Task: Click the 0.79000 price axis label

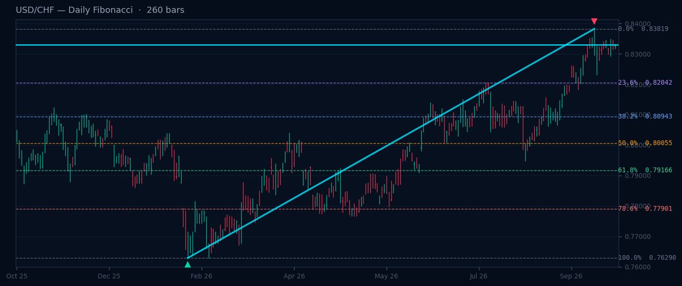Action: point(637,176)
